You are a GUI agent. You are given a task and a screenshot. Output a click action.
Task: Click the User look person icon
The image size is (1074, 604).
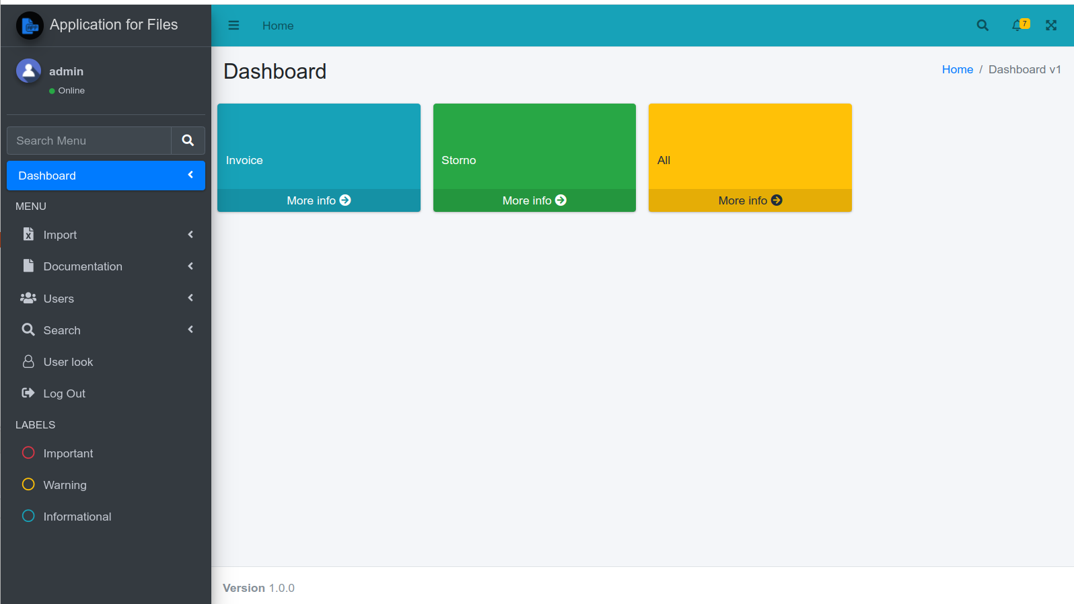coord(28,361)
